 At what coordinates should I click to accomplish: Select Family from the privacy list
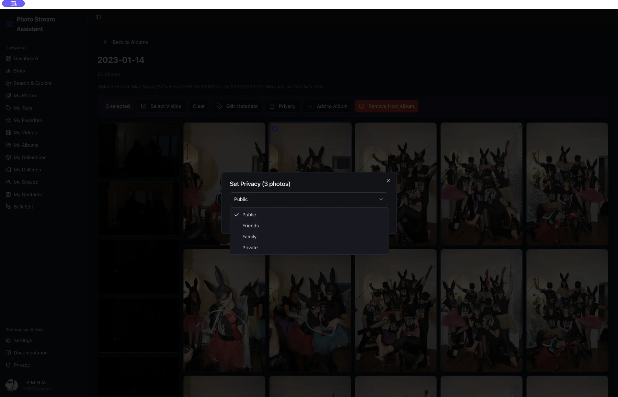coord(249,237)
